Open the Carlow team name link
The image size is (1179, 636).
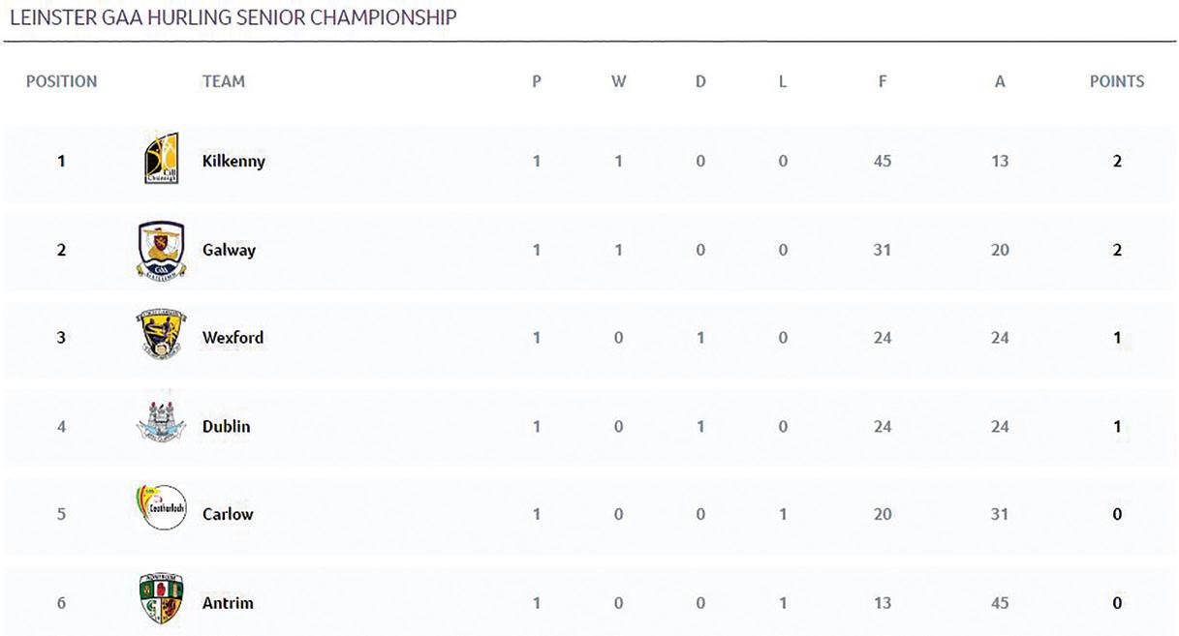(x=228, y=514)
